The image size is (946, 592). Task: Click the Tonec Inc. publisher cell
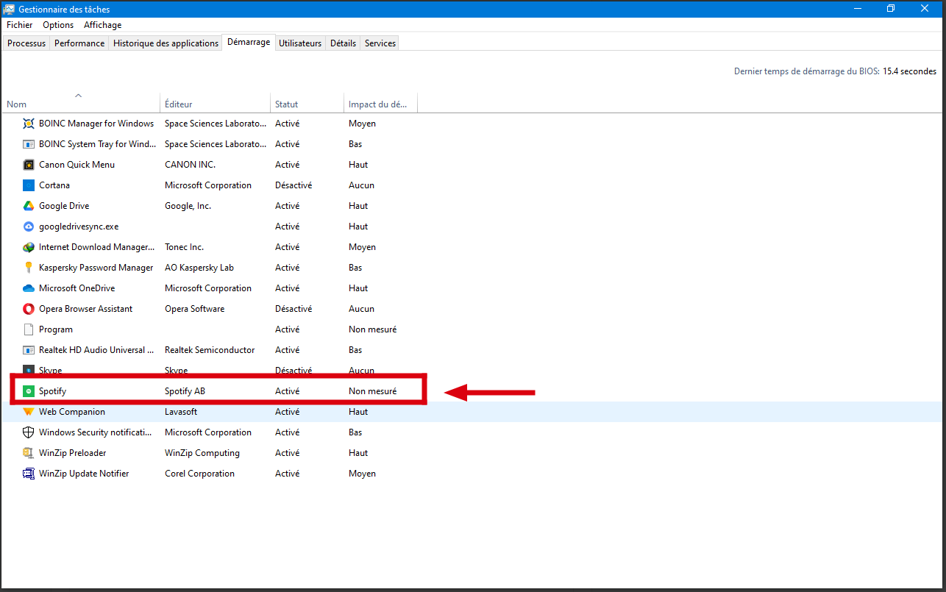(184, 247)
